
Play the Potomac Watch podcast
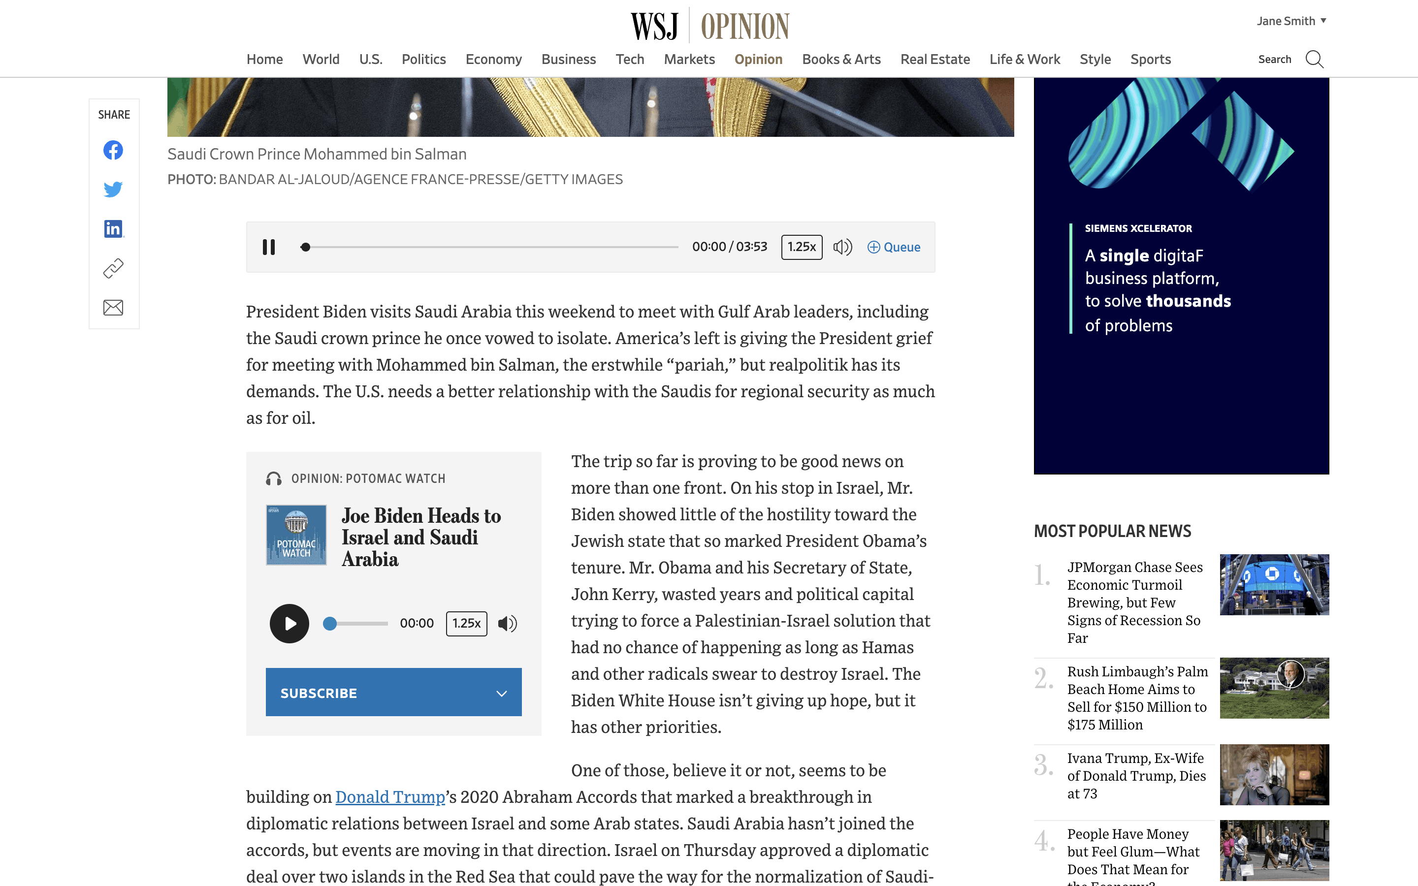tap(290, 624)
